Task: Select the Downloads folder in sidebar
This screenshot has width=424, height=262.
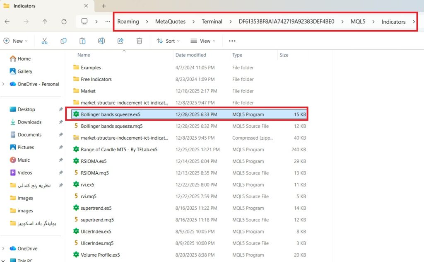Action: pyautogui.click(x=29, y=122)
